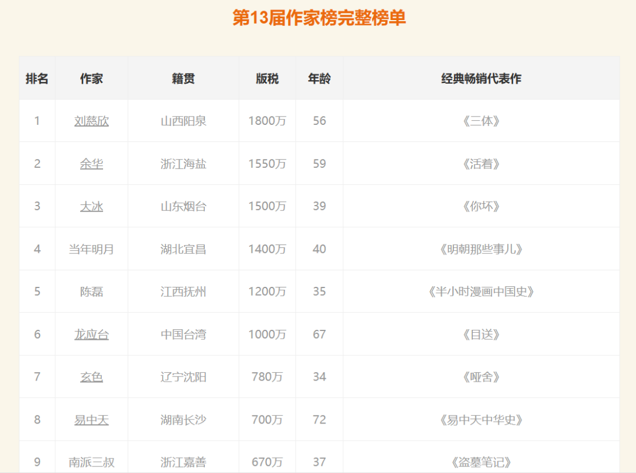Select the hometown 中国台湾
The width and height of the screenshot is (636, 473).
click(x=183, y=335)
